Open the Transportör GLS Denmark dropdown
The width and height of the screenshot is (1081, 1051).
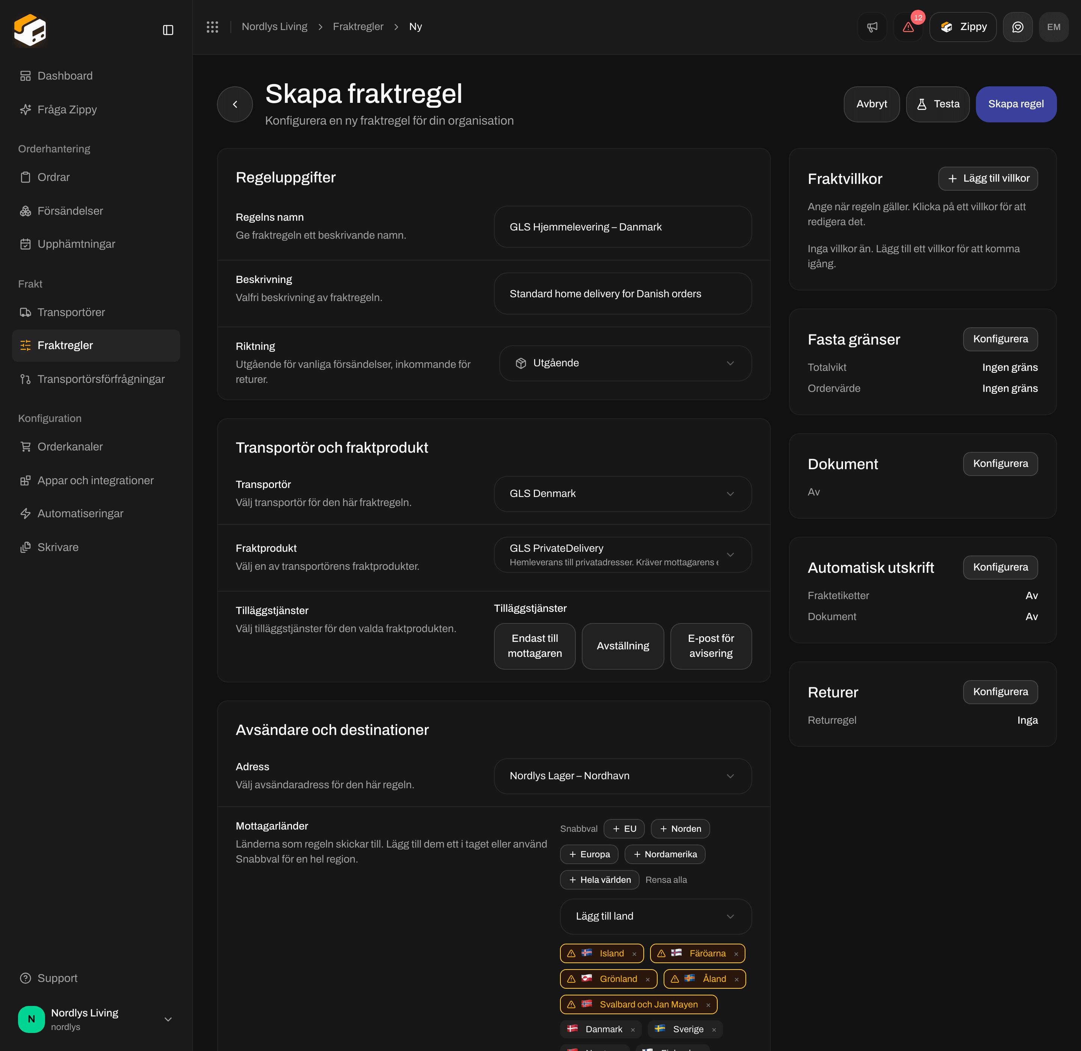(x=623, y=494)
